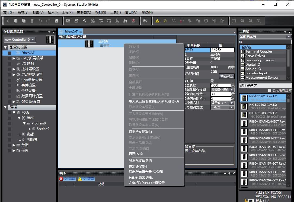The width and height of the screenshot is (294, 202).
Task: Open the new_Controller_0 dropdown
Action: (33, 40)
